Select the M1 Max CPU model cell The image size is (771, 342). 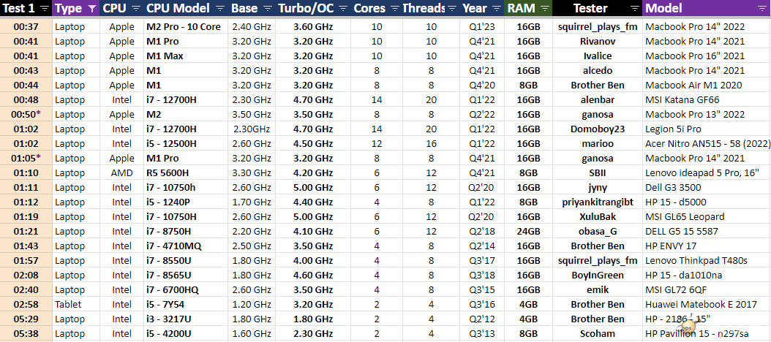coord(185,56)
